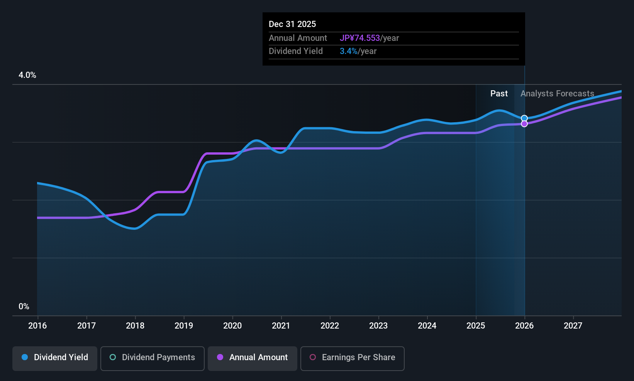Image resolution: width=634 pixels, height=381 pixels.
Task: Click the Analysts Forecasts region label
Action: (557, 94)
